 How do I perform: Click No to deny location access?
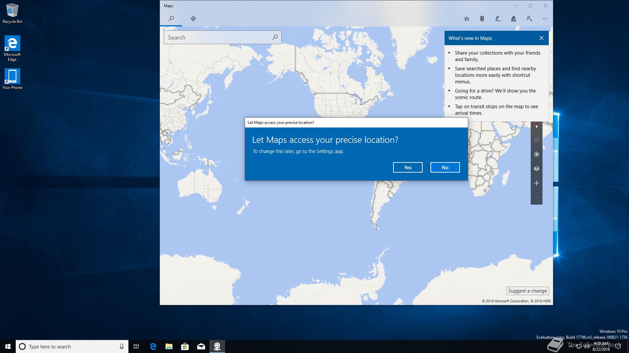coord(445,167)
